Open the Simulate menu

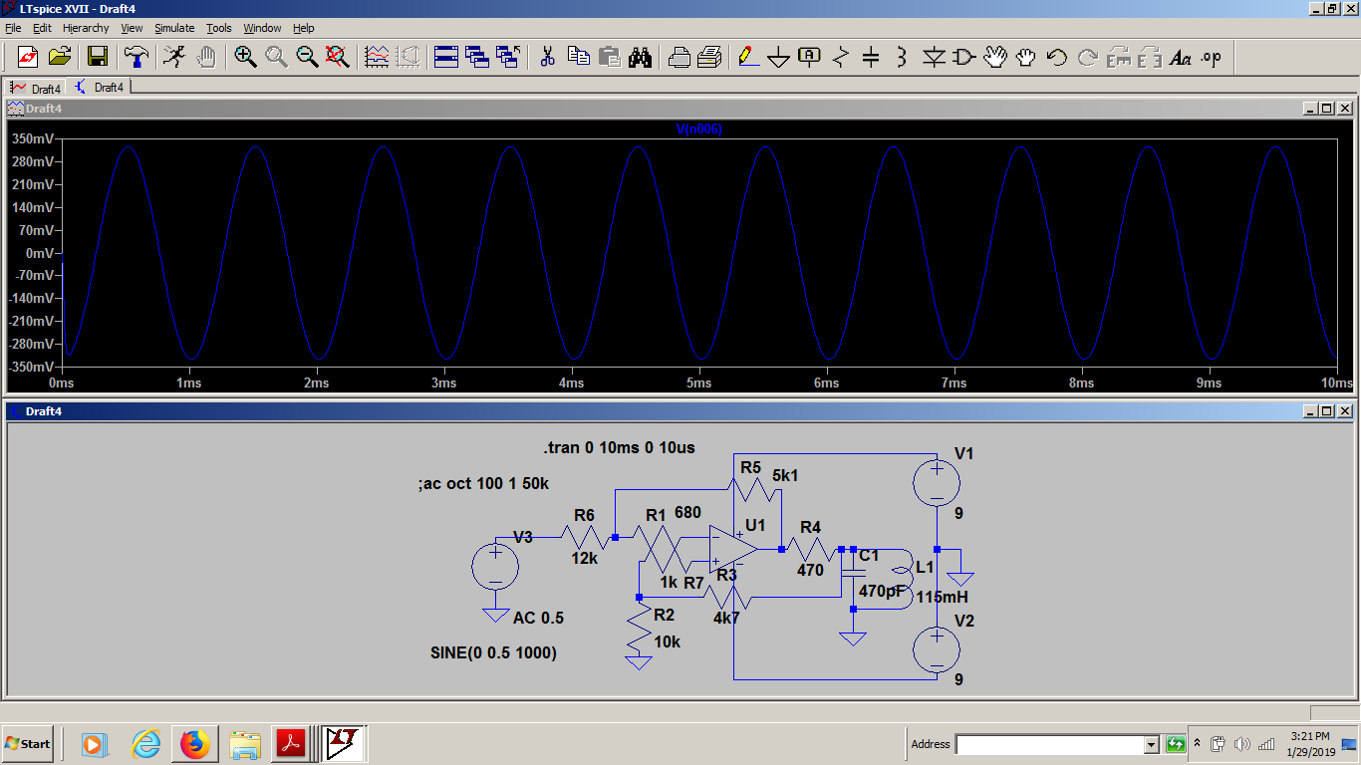point(174,28)
